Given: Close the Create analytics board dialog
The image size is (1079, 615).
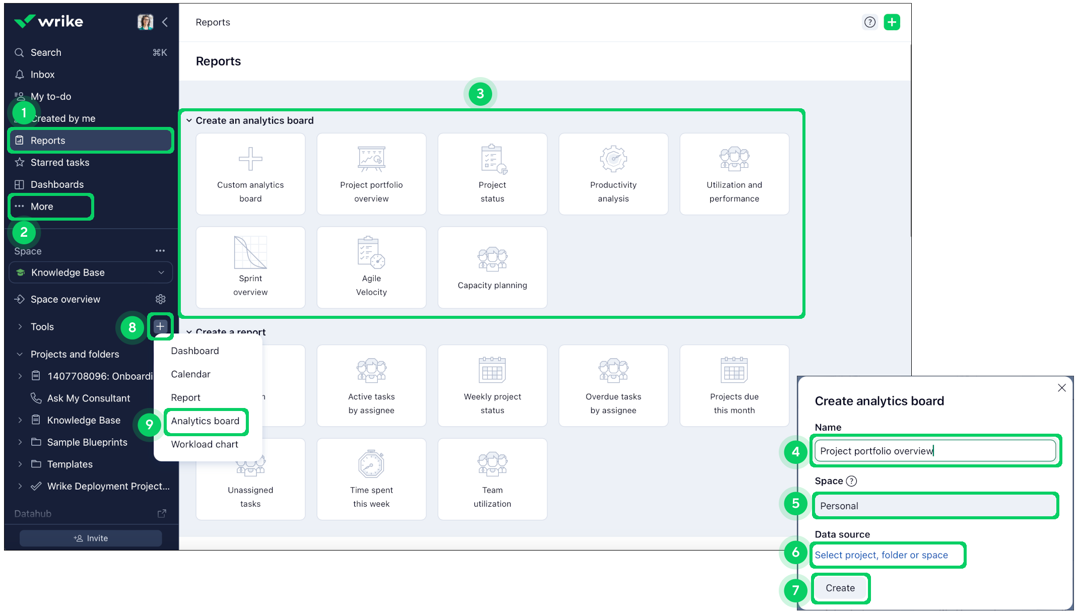Looking at the screenshot, I should (1062, 388).
